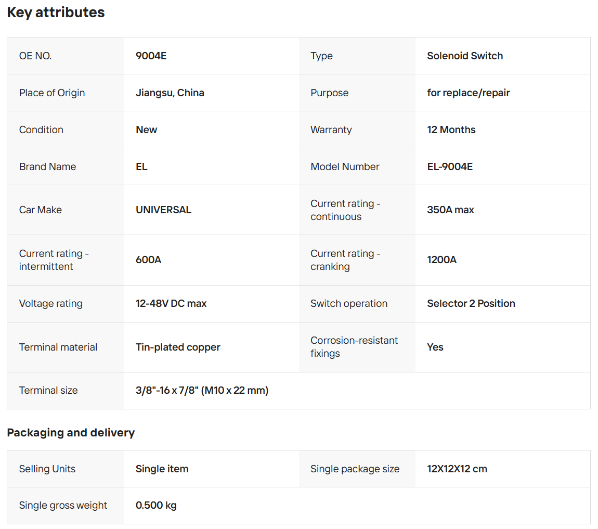Select the 1200A cranking rating value
This screenshot has width=598, height=529.
click(441, 260)
